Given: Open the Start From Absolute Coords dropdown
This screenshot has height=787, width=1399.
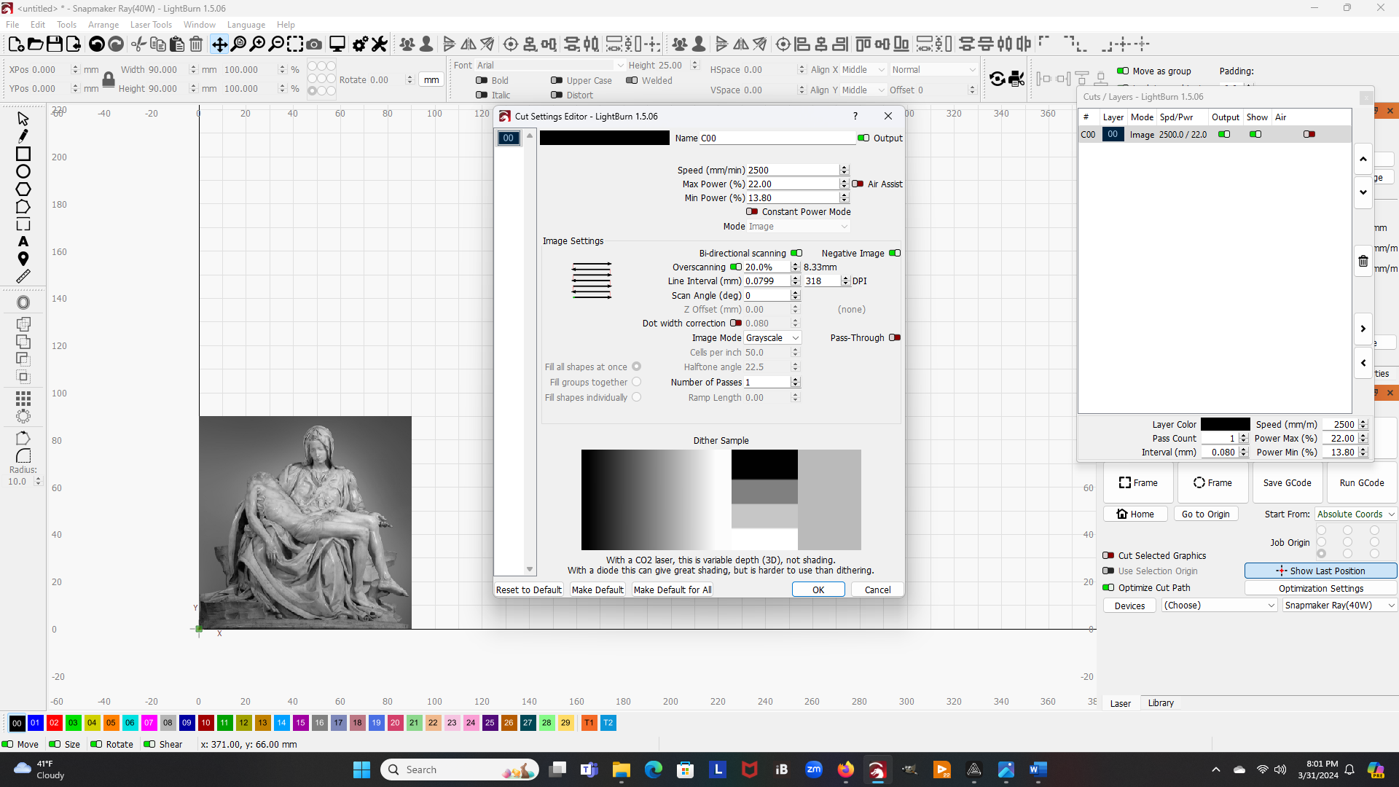Looking at the screenshot, I should coord(1355,514).
